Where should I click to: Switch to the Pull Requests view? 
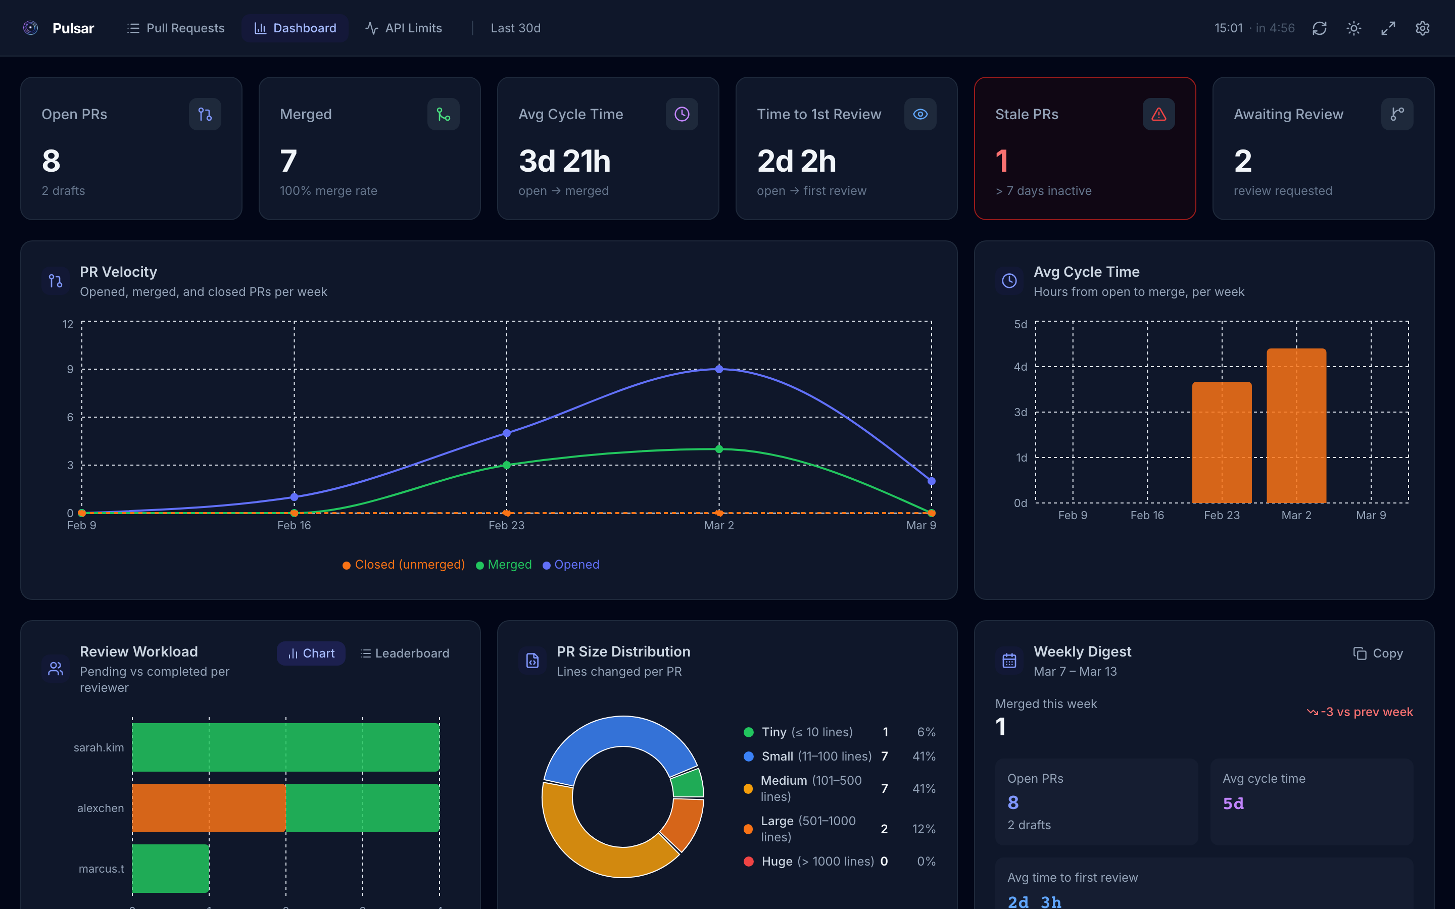(175, 28)
